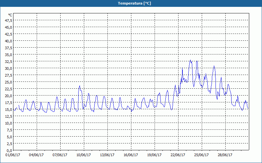Click the 22,5 y-axis label
262x163 pixels.
[9, 89]
